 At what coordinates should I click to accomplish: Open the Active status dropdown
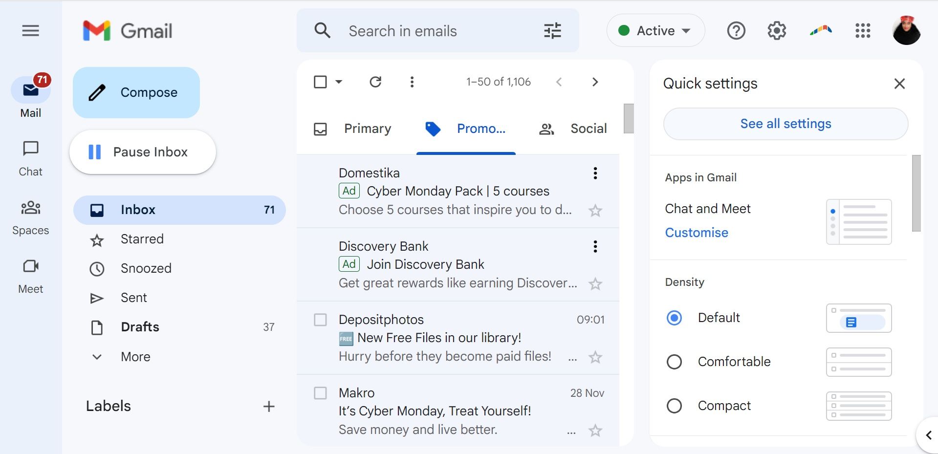655,30
